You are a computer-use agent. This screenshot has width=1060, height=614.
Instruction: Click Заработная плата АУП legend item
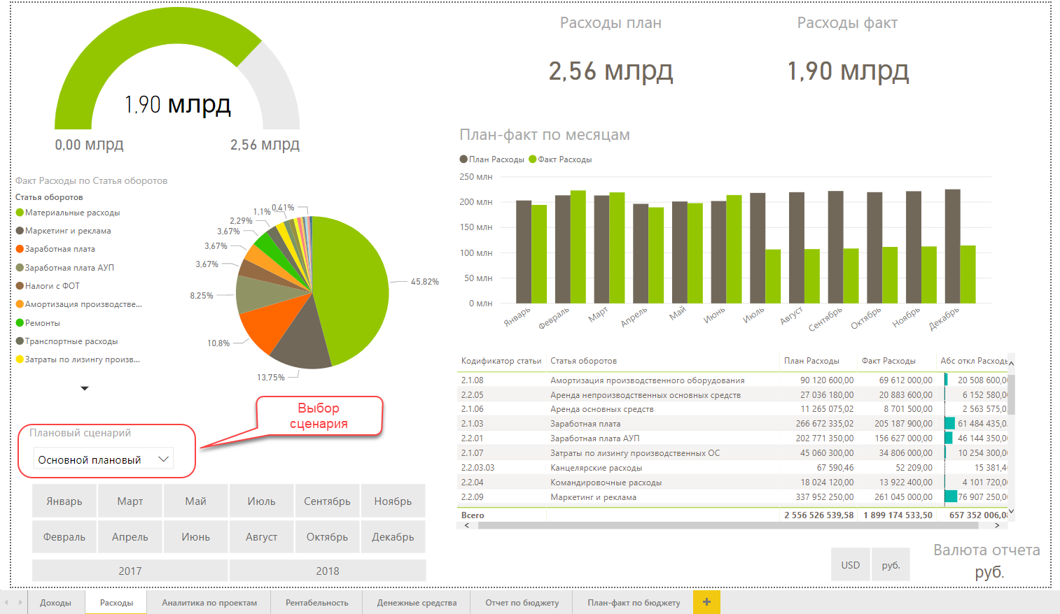(65, 268)
